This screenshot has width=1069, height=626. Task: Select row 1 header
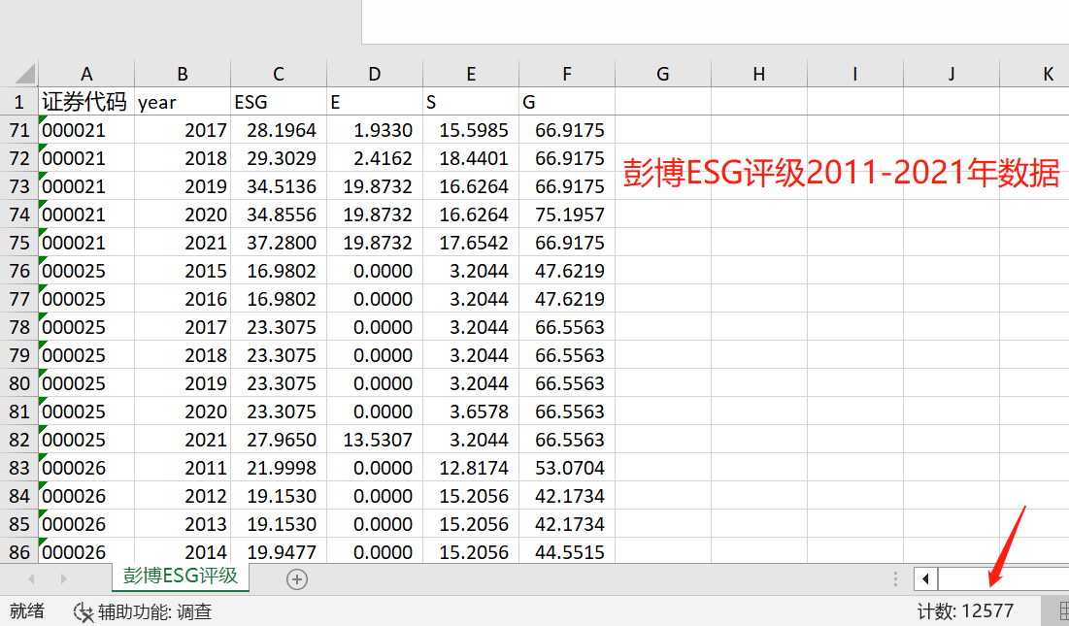coord(19,102)
